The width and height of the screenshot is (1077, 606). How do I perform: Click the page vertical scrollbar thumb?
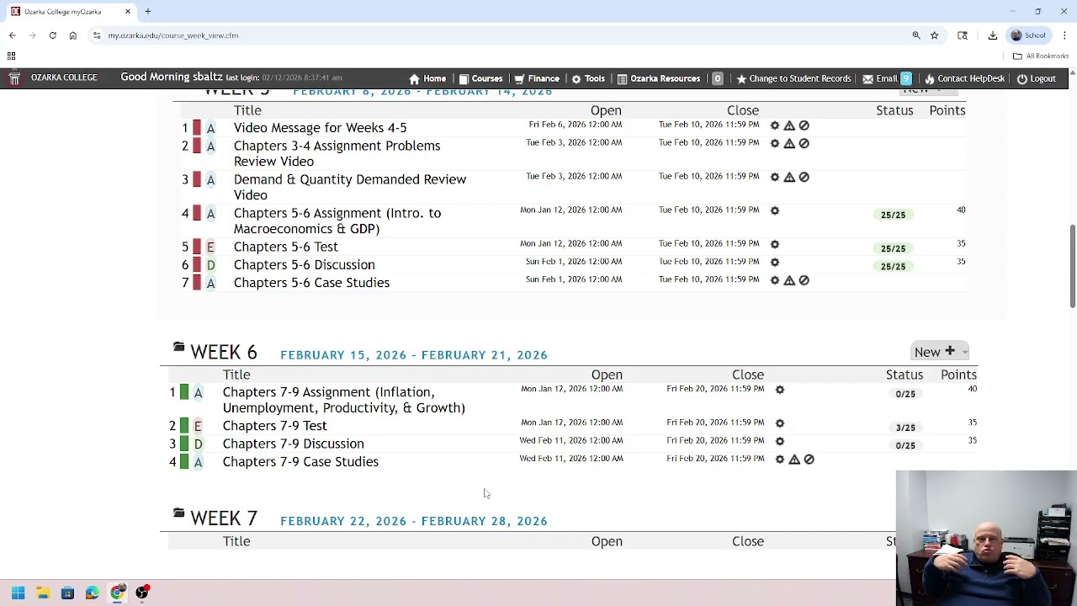coord(1072,266)
